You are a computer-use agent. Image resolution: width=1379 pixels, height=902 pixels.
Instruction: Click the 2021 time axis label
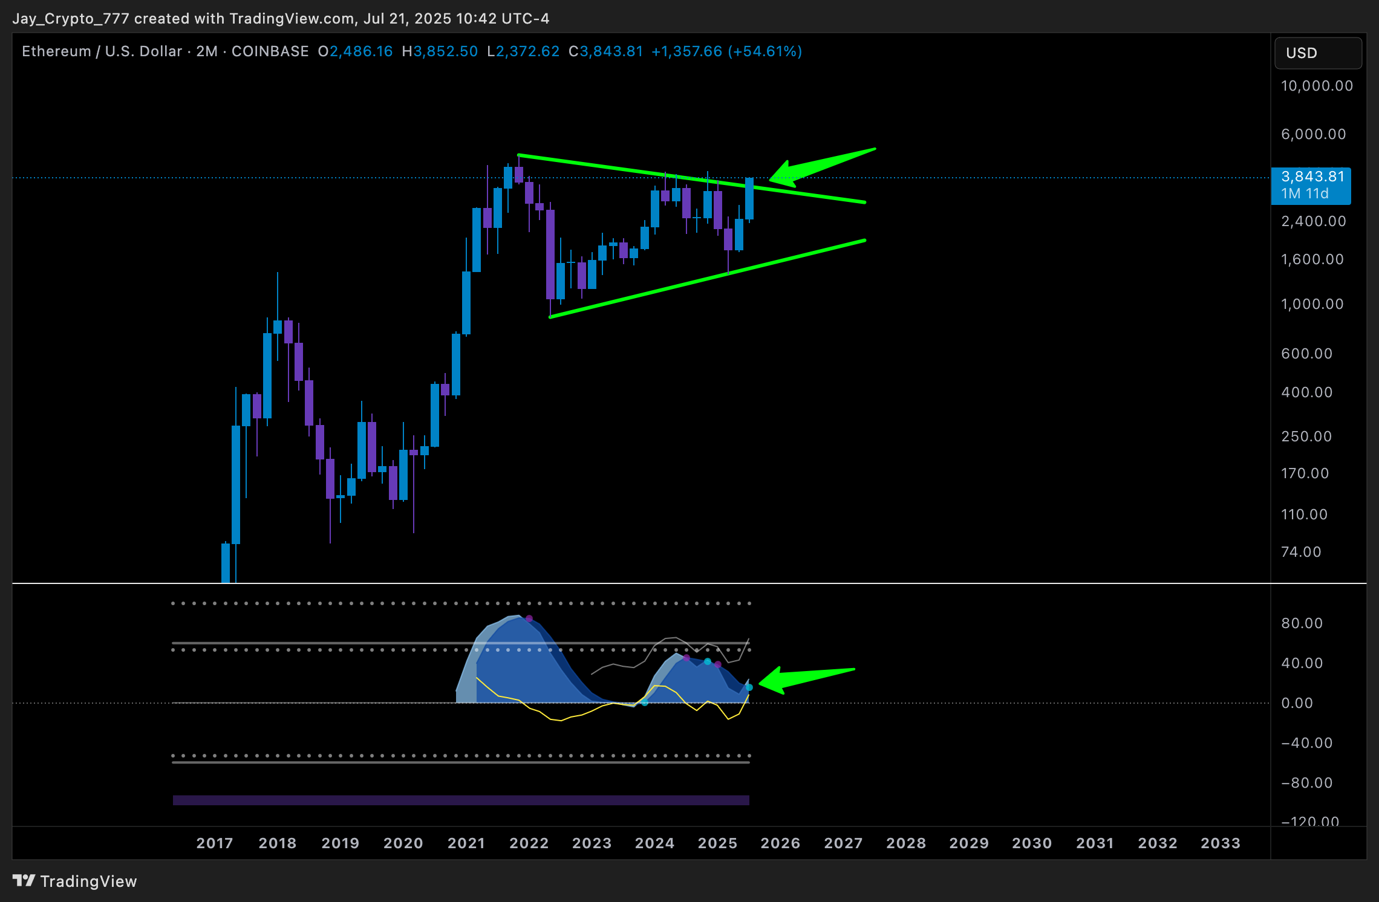(466, 843)
